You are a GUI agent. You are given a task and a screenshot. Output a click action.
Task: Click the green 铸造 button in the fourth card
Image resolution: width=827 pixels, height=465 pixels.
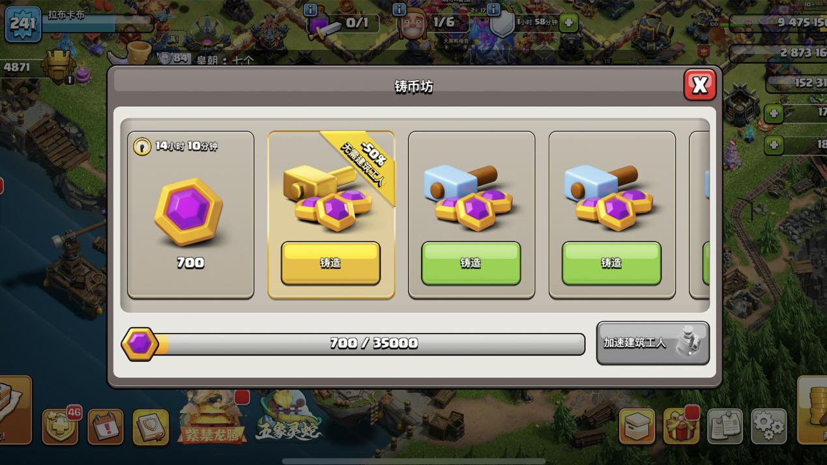(611, 263)
